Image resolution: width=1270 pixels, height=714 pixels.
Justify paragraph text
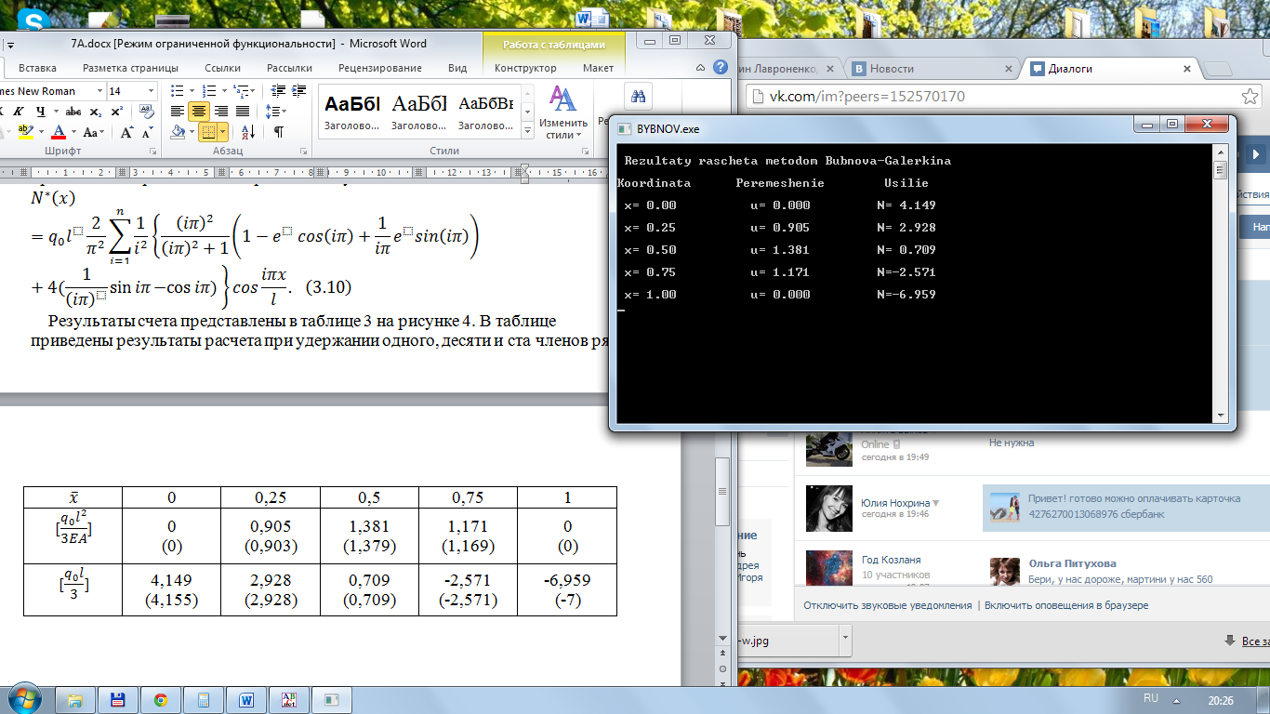coord(243,111)
